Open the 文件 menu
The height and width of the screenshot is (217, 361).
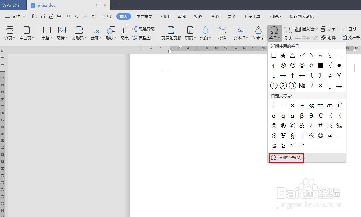15,16
